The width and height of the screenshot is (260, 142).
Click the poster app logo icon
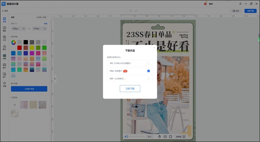point(3,4)
